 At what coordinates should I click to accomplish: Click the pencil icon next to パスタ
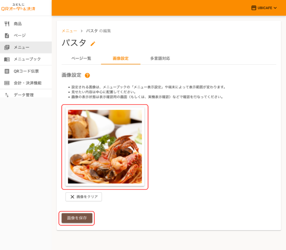93,44
